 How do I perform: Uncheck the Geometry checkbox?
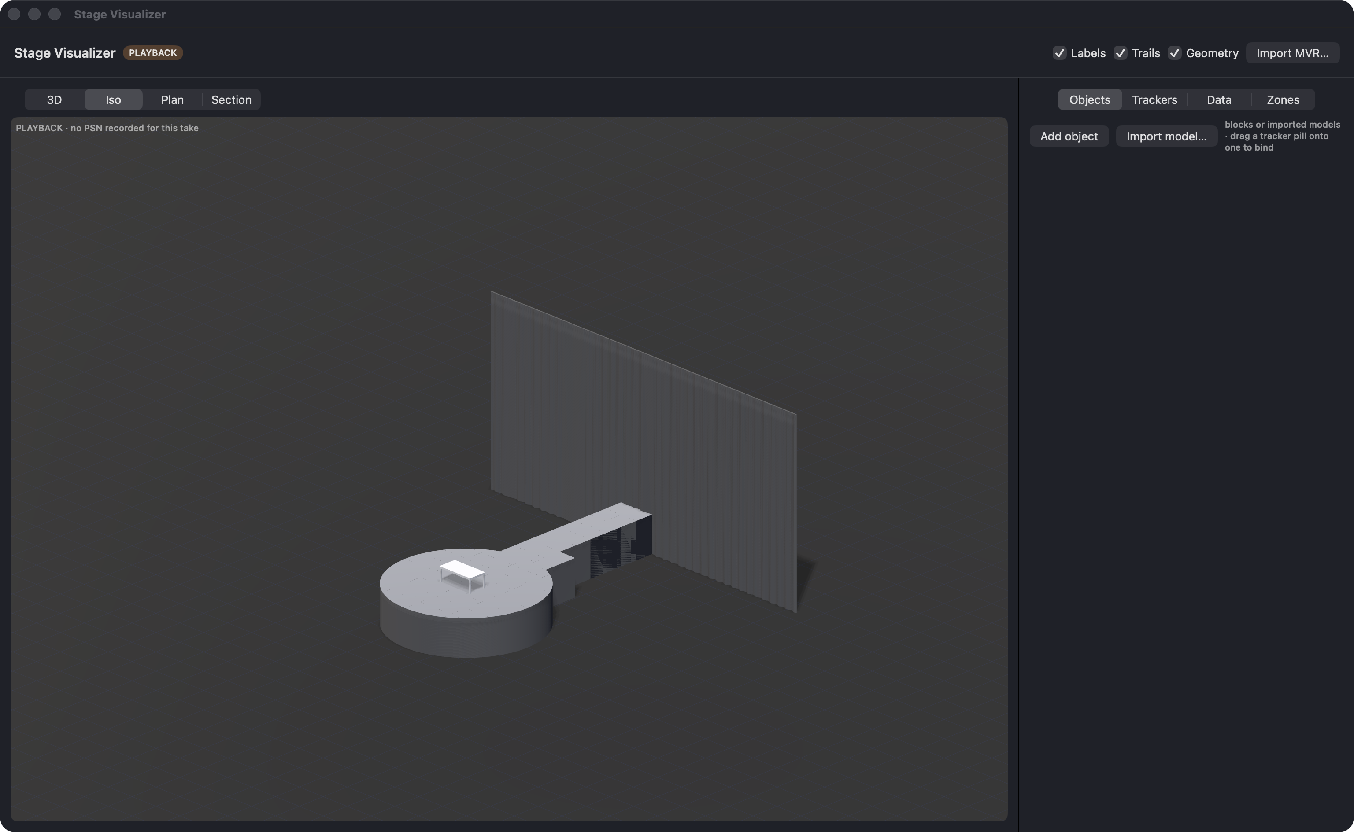tap(1174, 53)
